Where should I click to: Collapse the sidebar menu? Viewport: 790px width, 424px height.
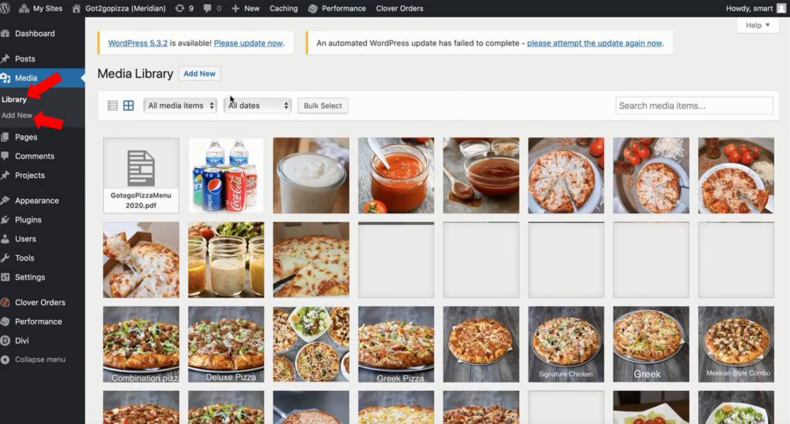point(40,359)
